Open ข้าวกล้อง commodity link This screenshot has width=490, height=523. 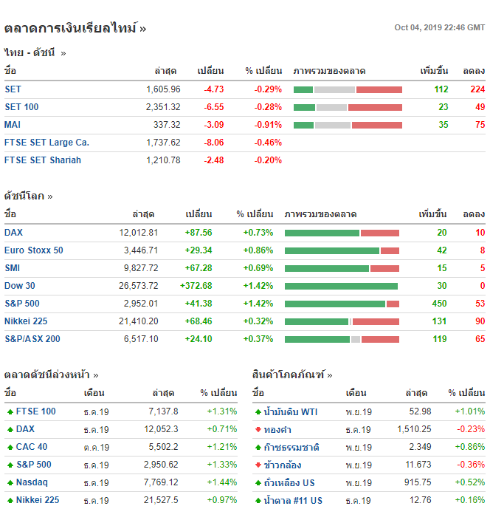[283, 465]
